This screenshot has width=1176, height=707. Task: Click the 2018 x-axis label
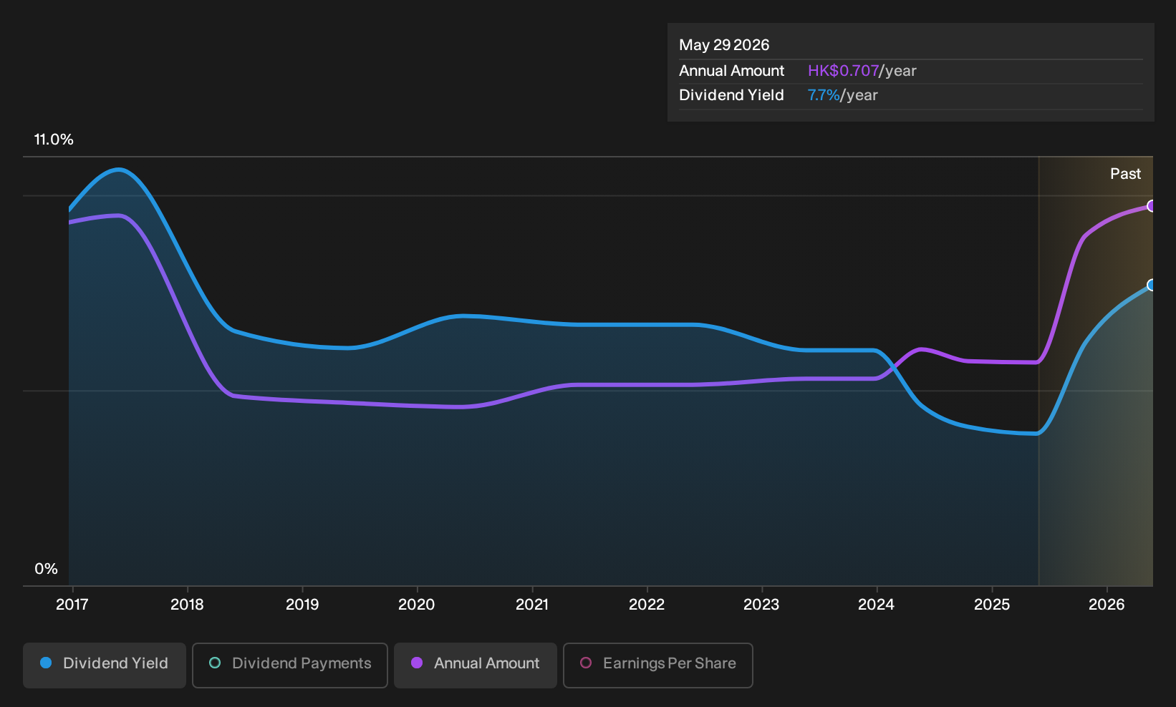tap(187, 605)
